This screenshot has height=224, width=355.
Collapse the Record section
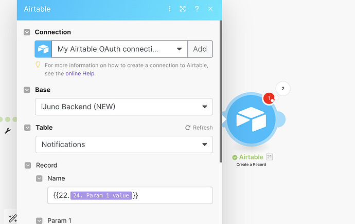pyautogui.click(x=28, y=166)
